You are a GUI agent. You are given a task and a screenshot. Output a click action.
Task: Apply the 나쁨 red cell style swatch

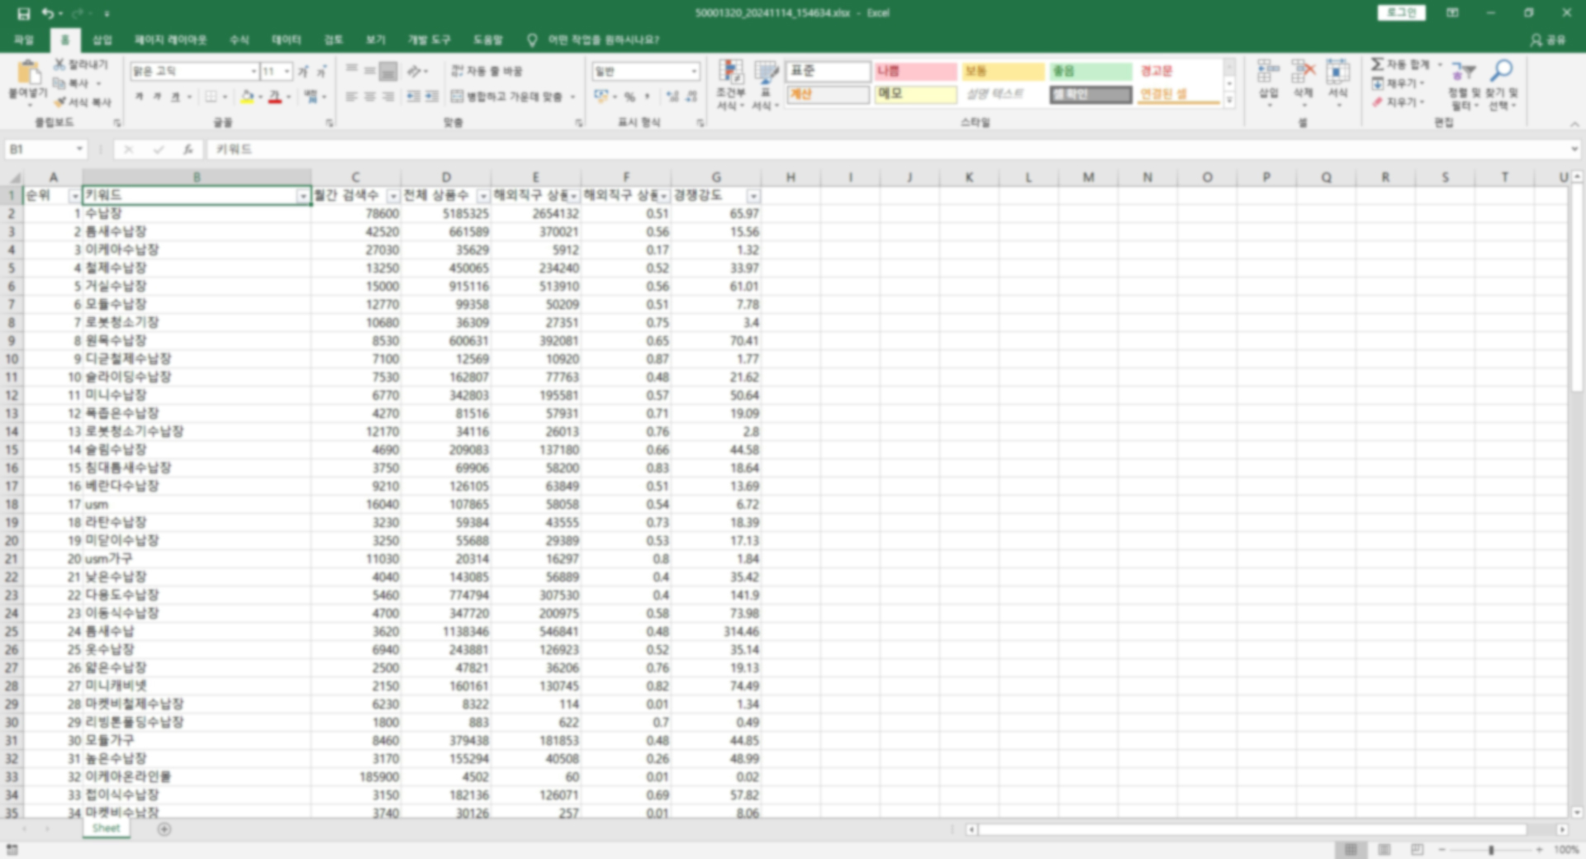[915, 72]
